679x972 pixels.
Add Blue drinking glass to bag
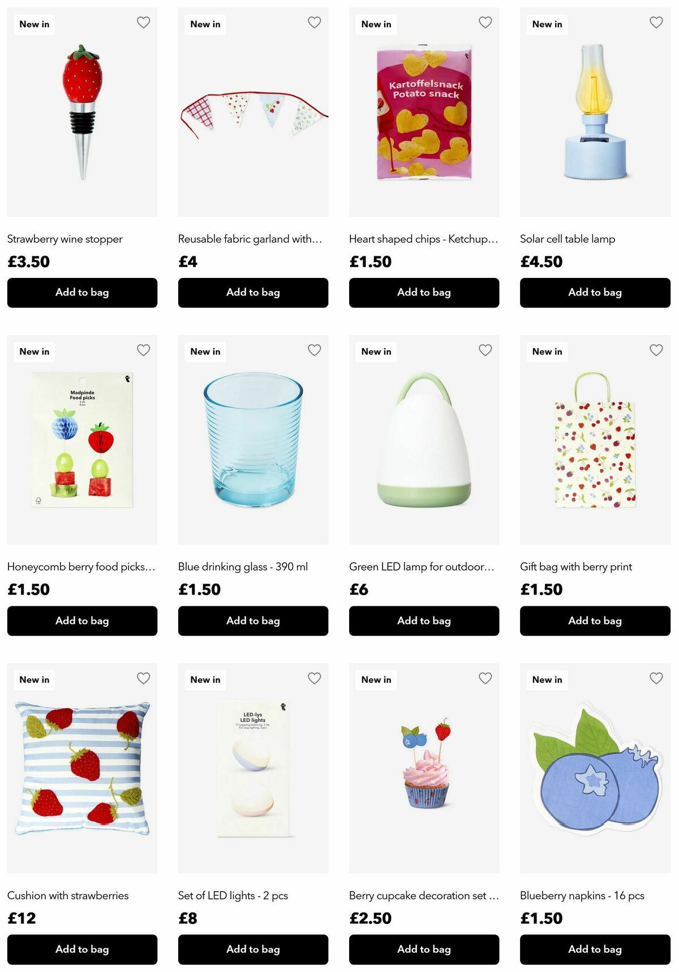tap(253, 621)
